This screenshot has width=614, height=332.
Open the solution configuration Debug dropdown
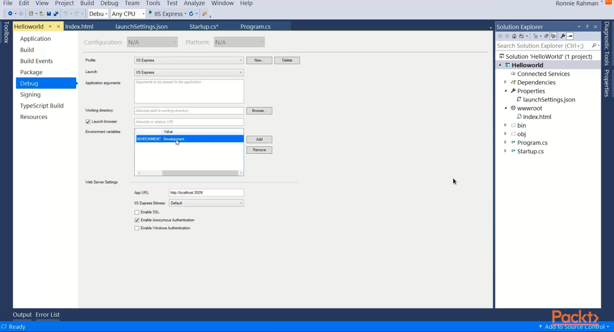(x=97, y=14)
